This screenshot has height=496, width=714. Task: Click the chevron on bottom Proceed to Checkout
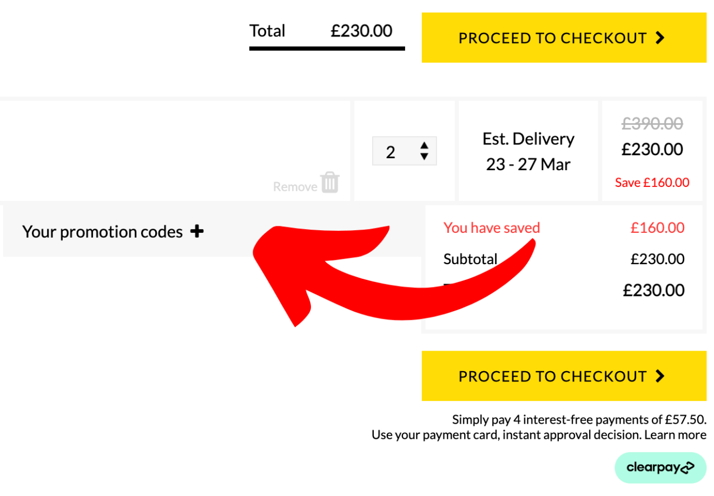(658, 376)
